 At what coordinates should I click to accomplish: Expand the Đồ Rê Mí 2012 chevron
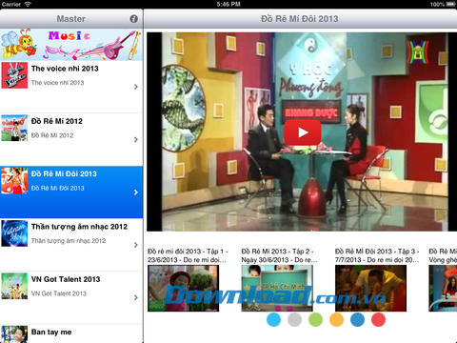click(136, 139)
